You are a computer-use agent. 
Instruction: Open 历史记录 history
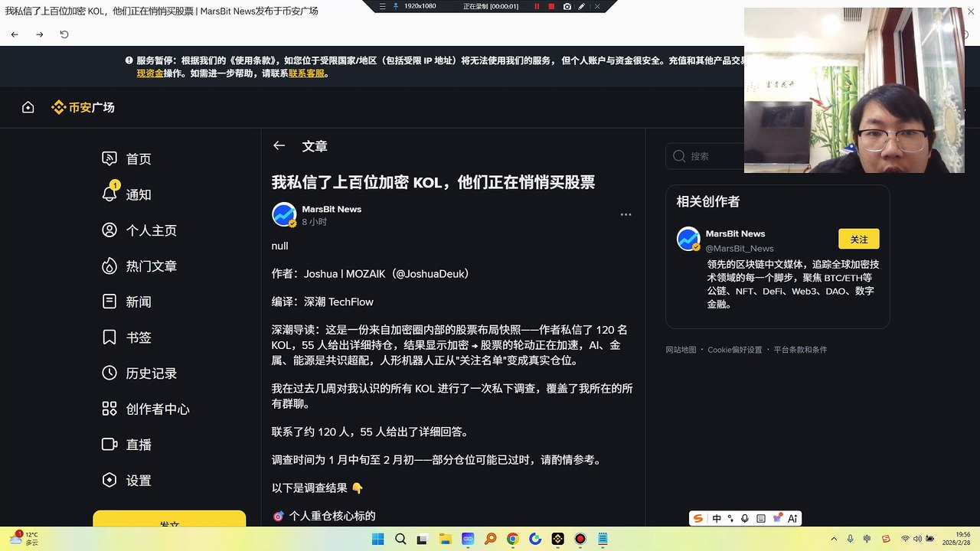click(x=139, y=373)
